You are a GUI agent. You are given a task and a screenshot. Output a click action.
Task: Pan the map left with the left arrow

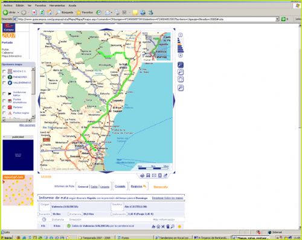click(x=39, y=100)
